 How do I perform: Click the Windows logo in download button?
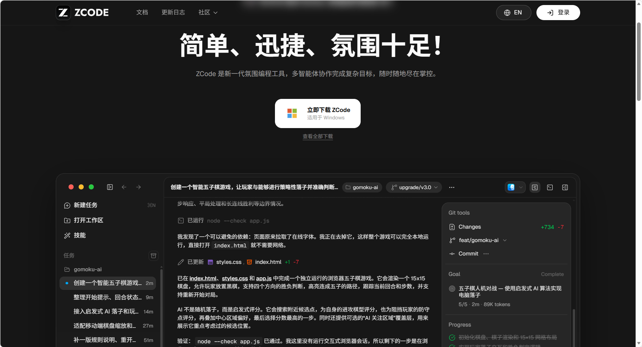pos(292,113)
